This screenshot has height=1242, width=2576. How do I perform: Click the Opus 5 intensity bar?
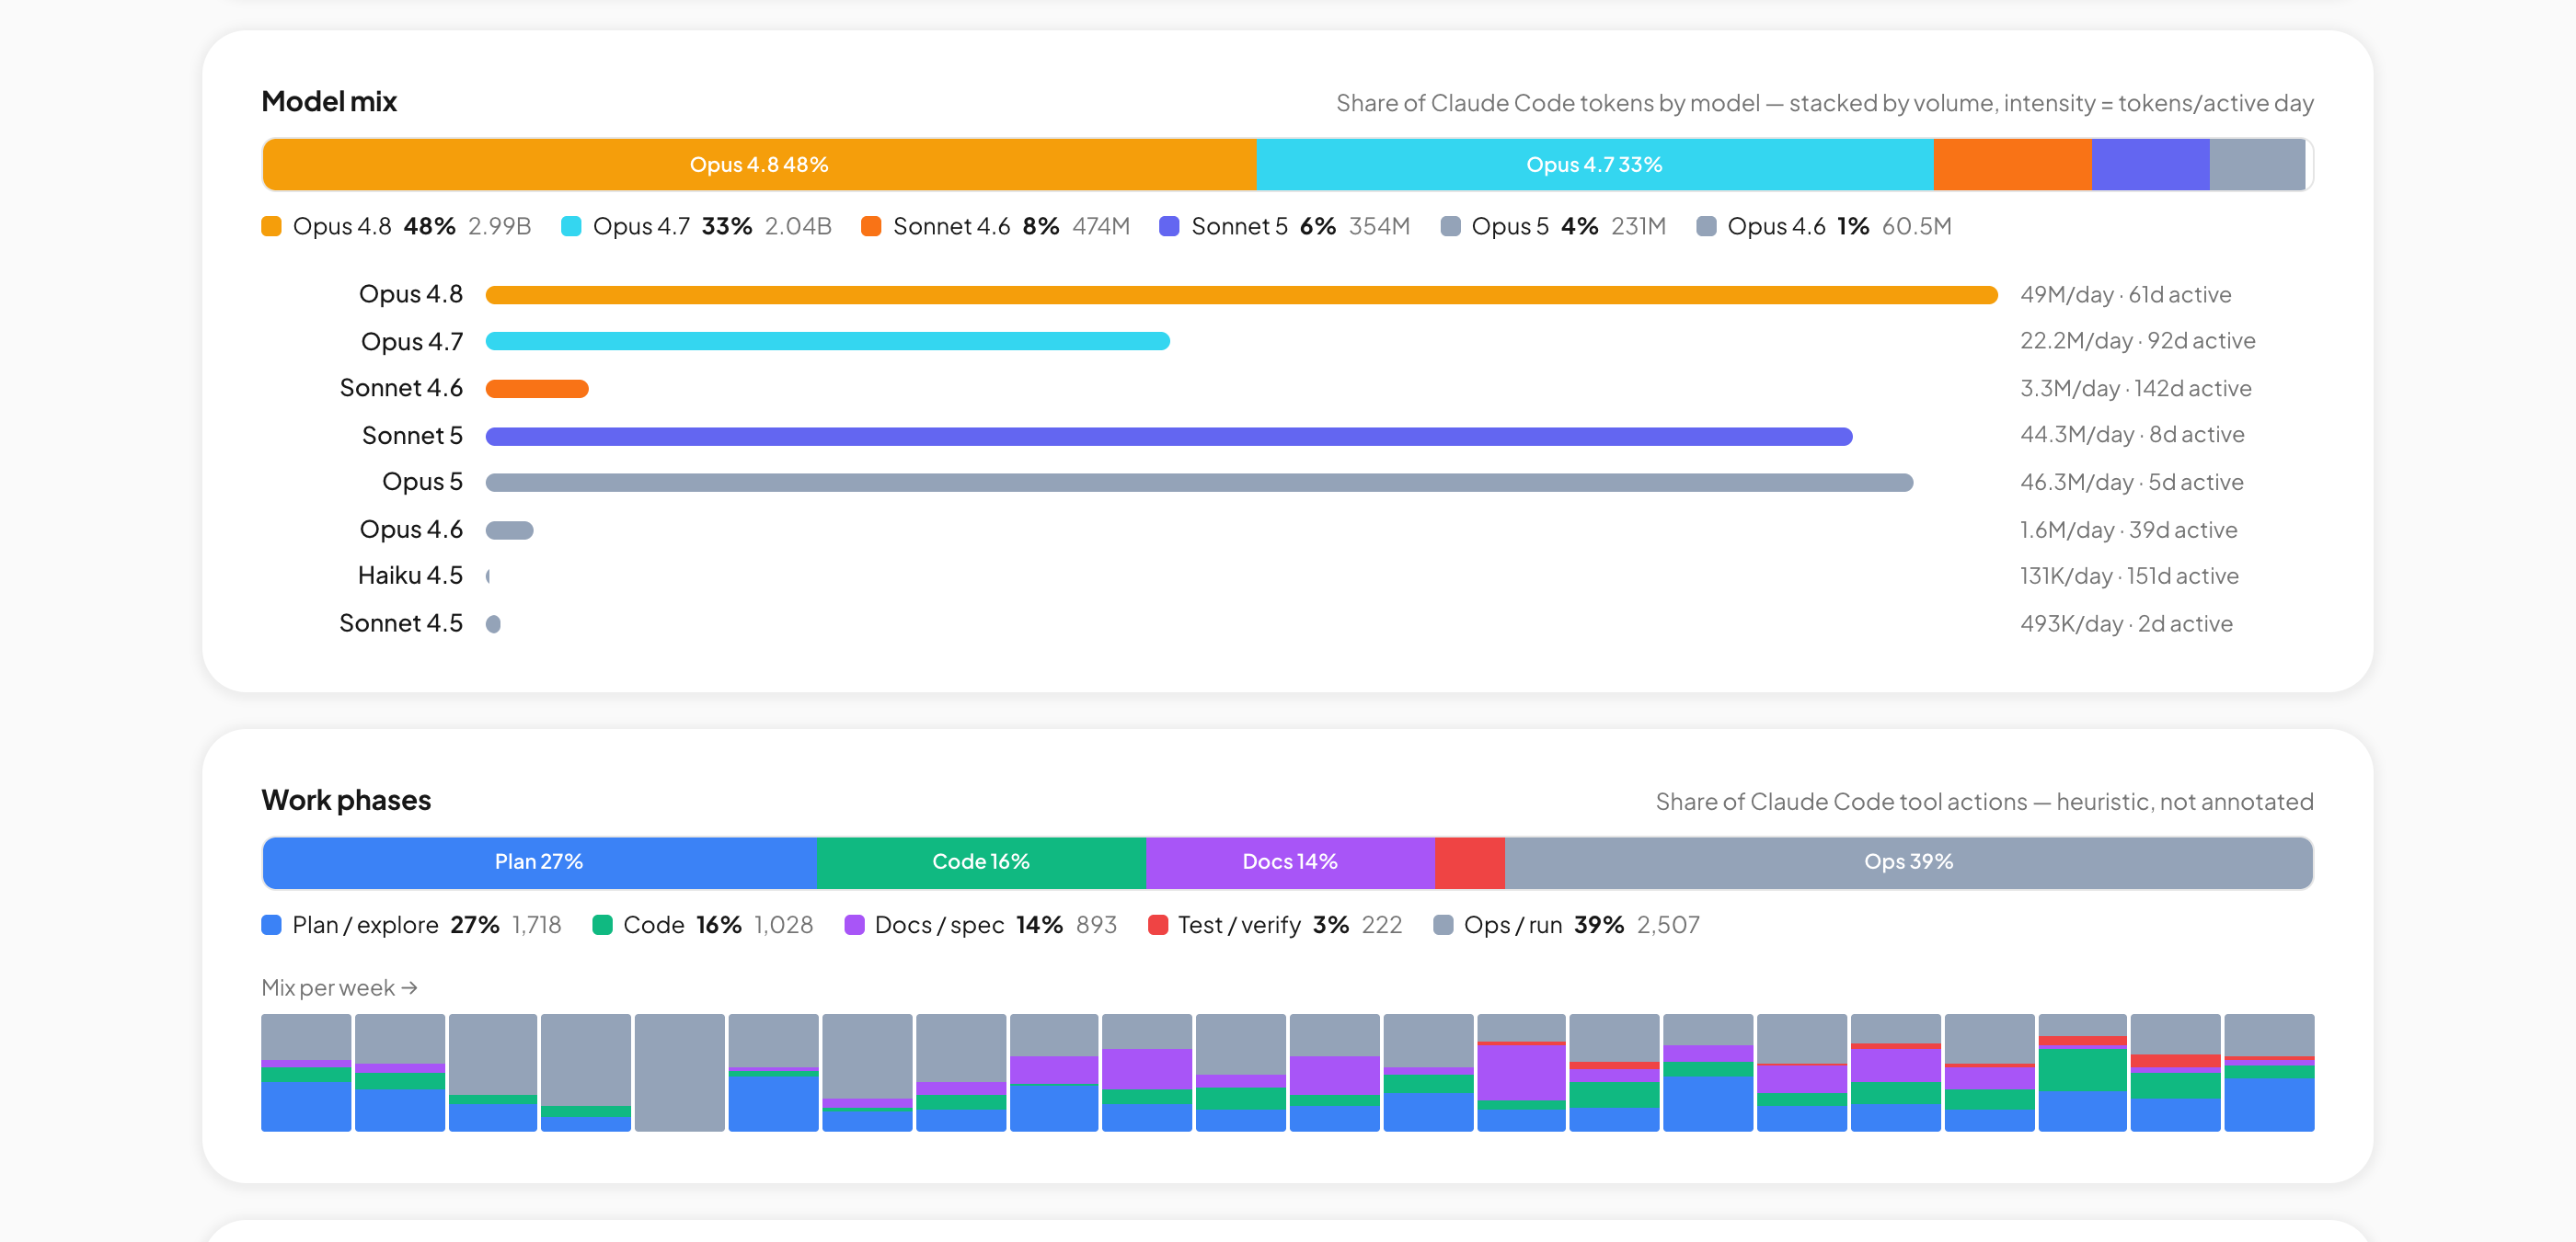(1199, 483)
